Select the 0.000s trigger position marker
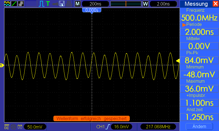The image size is (219, 131). coord(92,10)
